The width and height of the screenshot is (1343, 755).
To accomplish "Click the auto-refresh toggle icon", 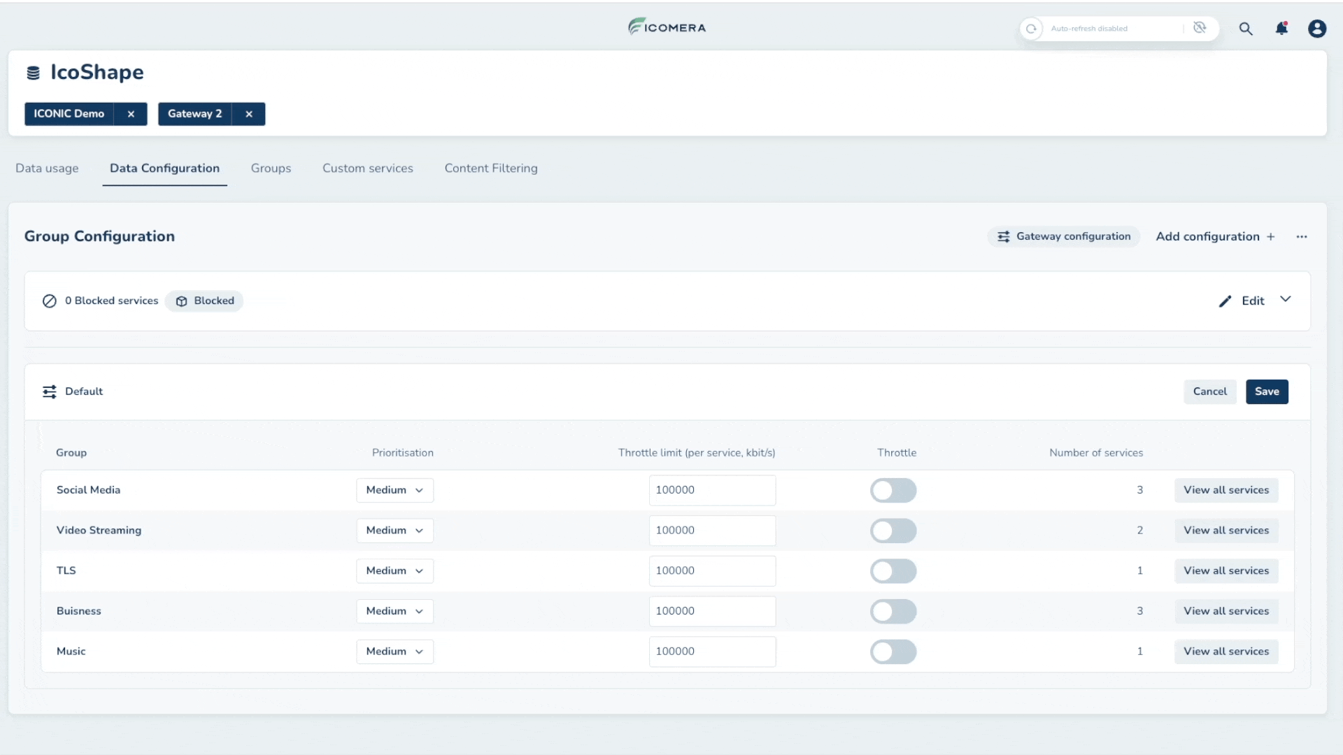I will tap(1200, 28).
